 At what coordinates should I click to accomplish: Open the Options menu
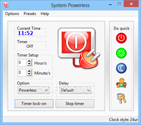[12, 14]
